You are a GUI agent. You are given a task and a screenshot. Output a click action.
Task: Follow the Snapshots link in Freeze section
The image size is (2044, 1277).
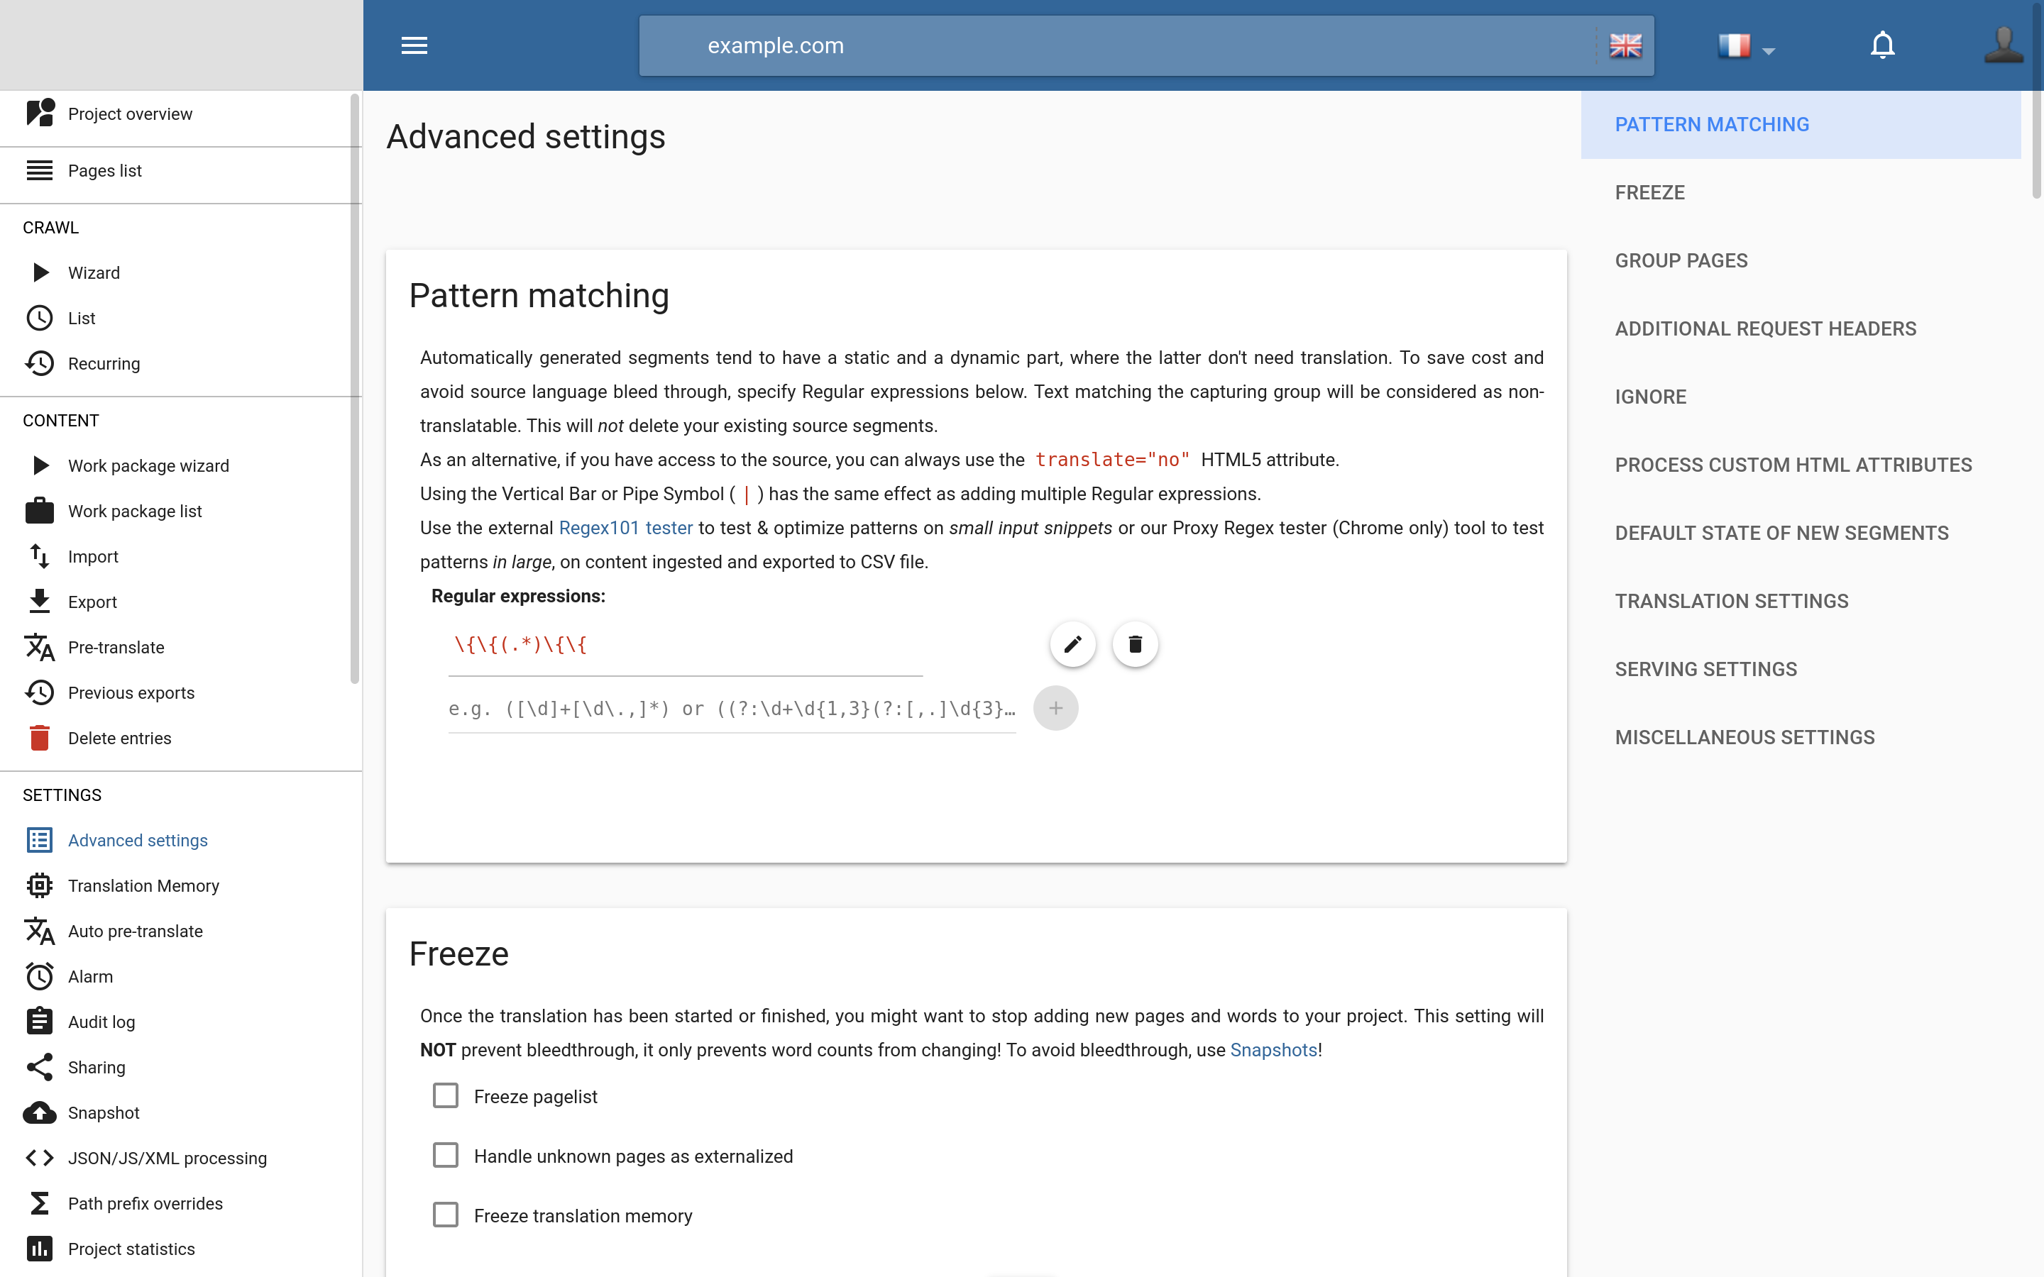1273,1050
